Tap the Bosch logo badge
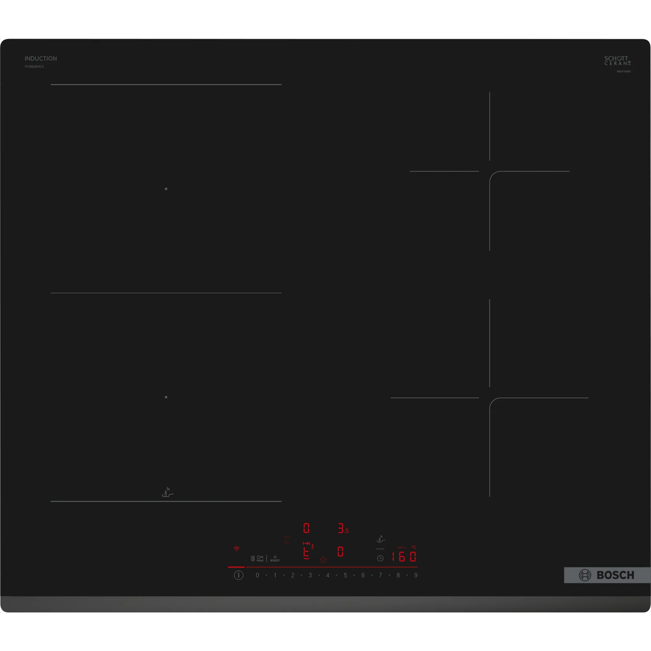 coord(607,575)
